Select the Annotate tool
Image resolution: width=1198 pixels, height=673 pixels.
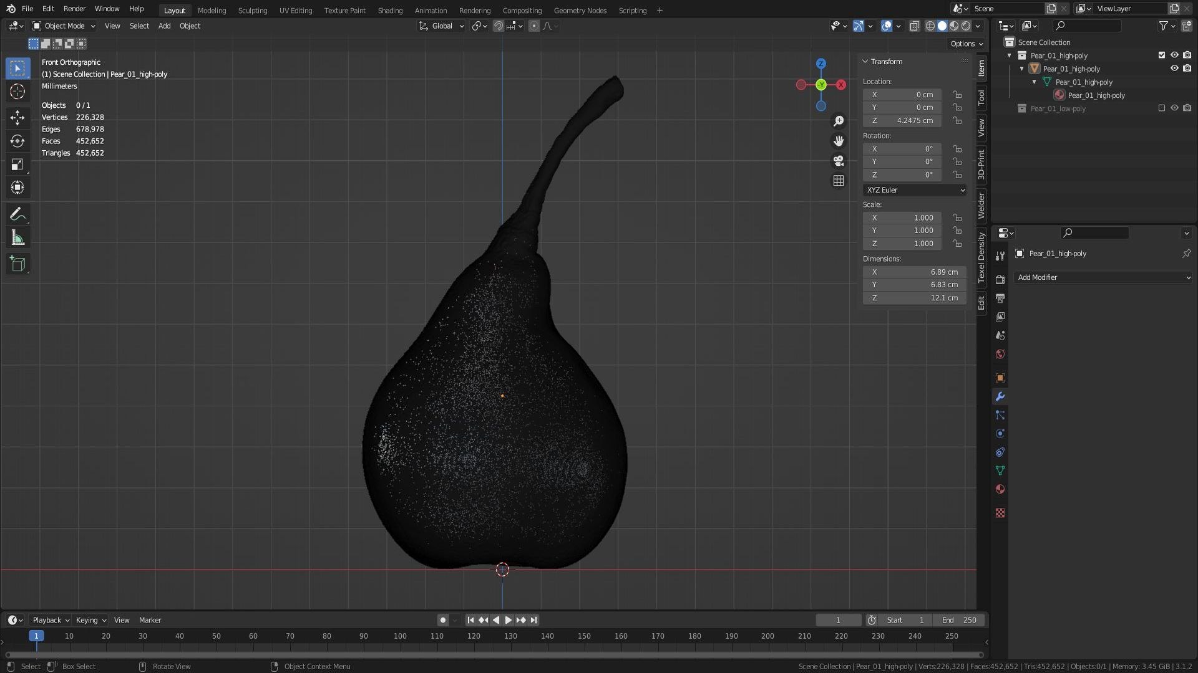coord(17,214)
